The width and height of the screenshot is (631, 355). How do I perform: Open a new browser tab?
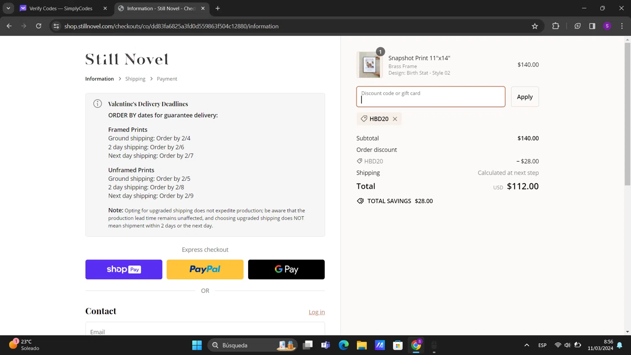217,8
